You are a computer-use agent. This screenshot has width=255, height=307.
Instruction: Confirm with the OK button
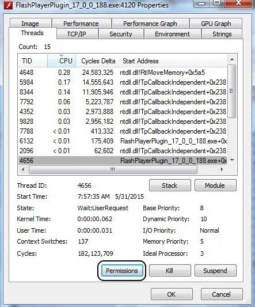coord(172,294)
